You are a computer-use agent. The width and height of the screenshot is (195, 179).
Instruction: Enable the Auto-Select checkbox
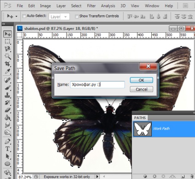(24, 16)
